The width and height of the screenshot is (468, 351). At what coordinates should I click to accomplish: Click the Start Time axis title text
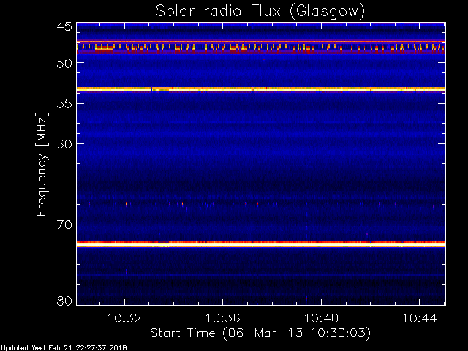[260, 333]
